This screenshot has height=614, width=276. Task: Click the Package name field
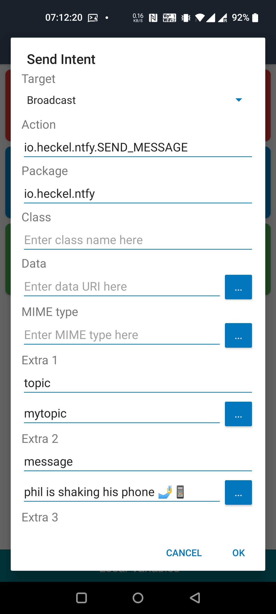(138, 194)
